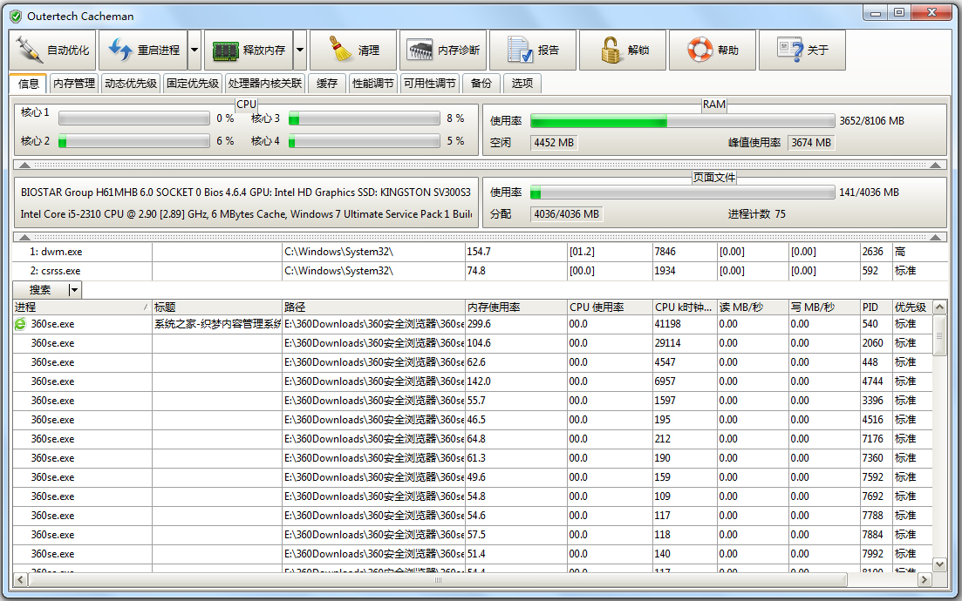962x601 pixels.
Task: Click the title 系统之家-织梦内容管理系统 cell
Action: [x=217, y=324]
